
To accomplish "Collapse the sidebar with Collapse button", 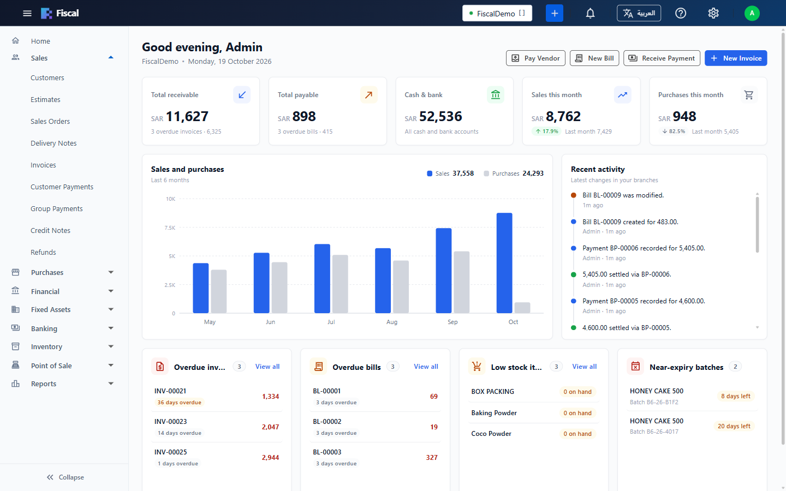I will coord(65,477).
